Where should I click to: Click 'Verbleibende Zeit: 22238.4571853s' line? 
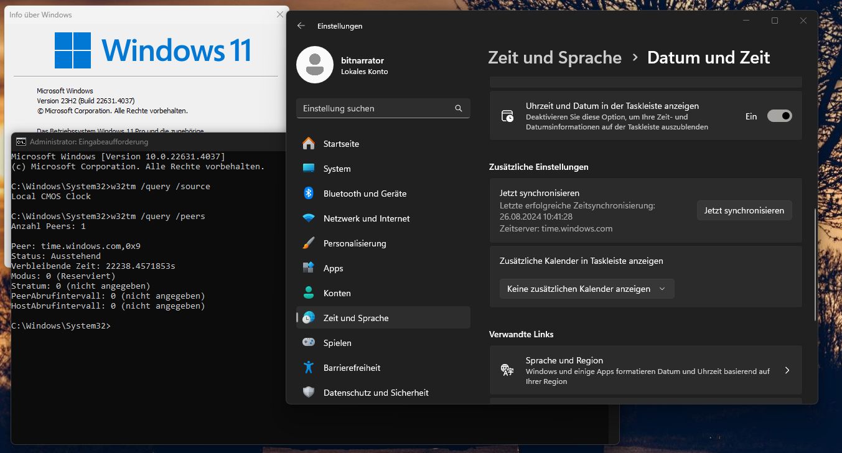93,266
